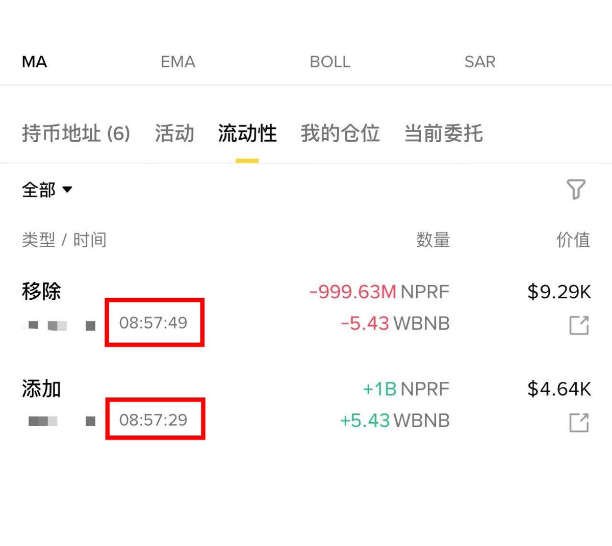Enable the BOLL indicator
Screen dimensions: 612x546
(x=329, y=62)
